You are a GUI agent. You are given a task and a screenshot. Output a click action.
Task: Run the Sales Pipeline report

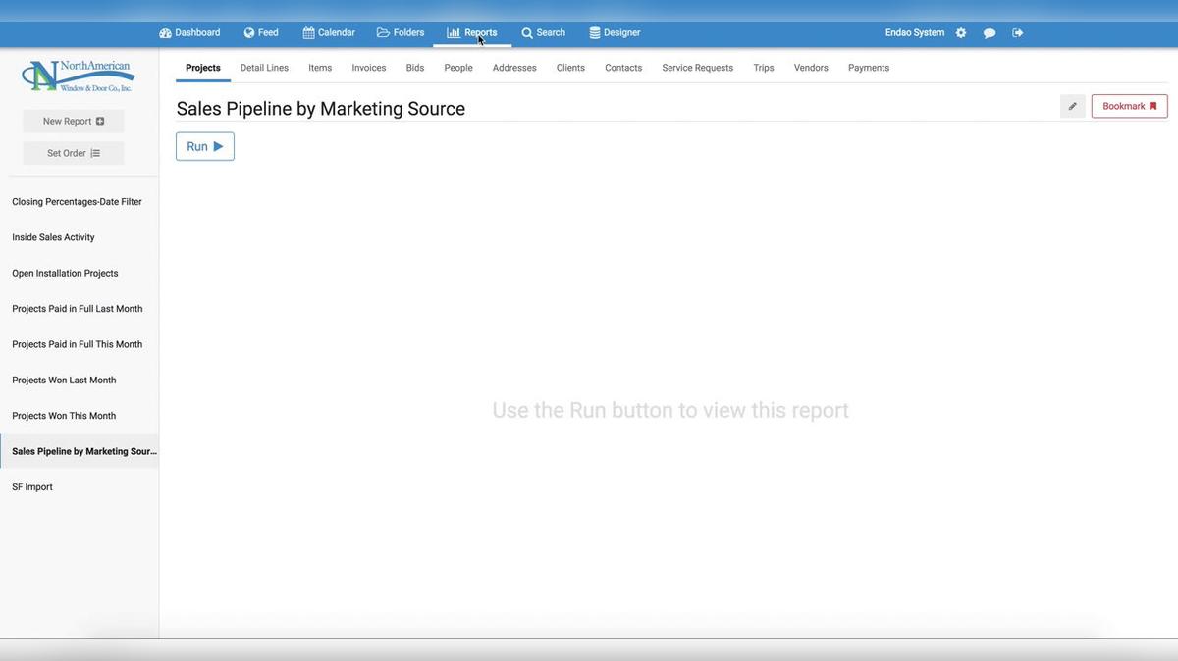(205, 146)
